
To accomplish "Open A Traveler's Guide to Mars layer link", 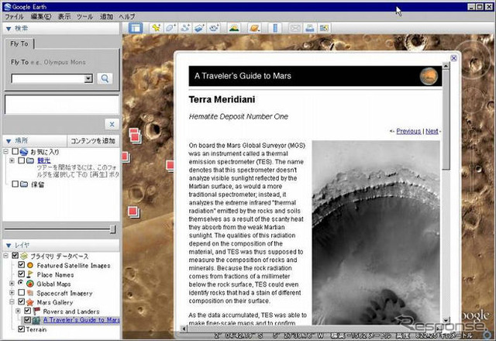I will [81, 320].
